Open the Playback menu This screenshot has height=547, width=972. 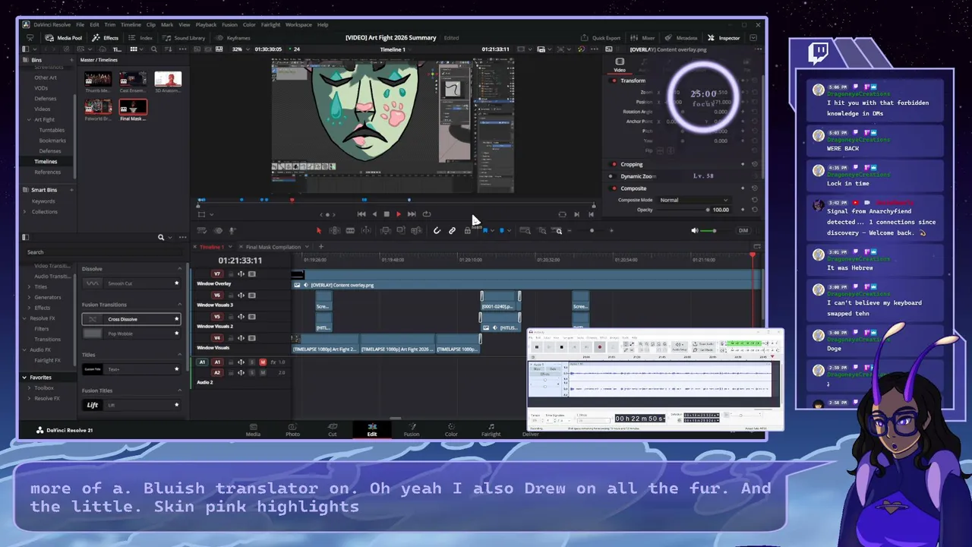click(206, 24)
